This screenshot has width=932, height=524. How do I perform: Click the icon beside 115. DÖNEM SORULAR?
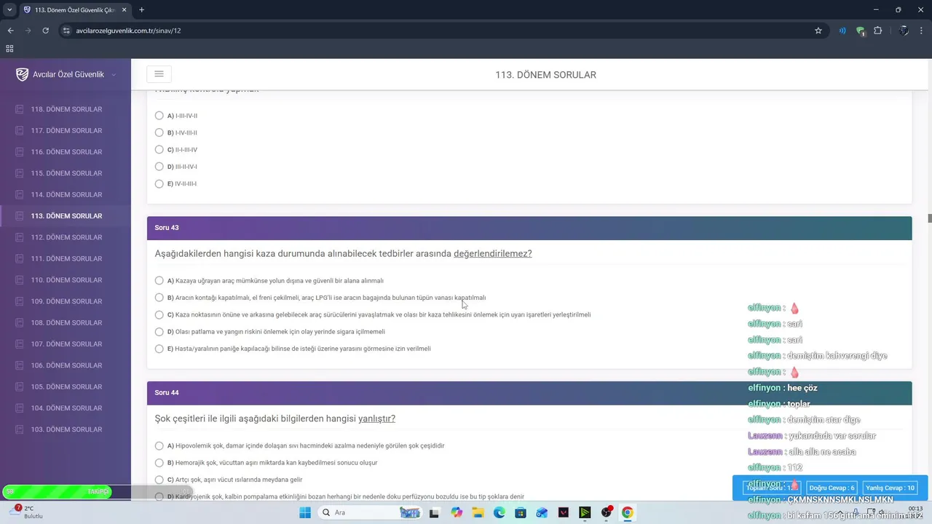click(x=20, y=173)
